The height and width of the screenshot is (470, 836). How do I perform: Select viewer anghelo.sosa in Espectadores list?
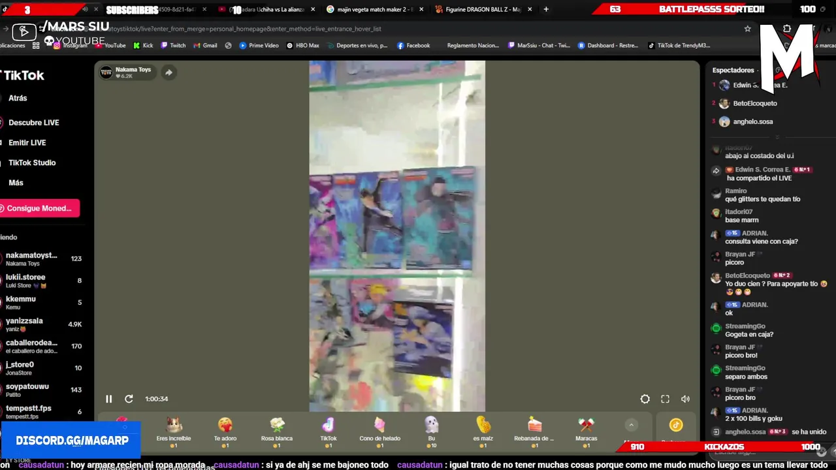[752, 121]
